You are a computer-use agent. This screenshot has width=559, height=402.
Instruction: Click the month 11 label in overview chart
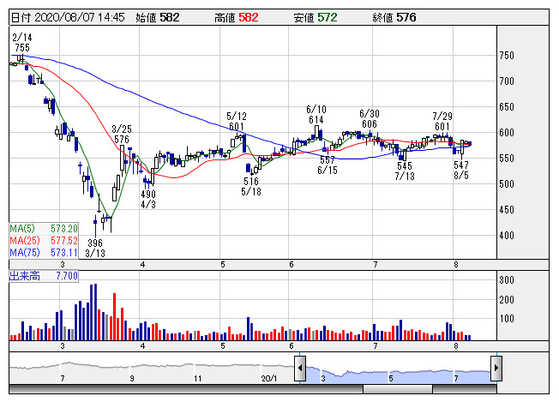coord(197,379)
